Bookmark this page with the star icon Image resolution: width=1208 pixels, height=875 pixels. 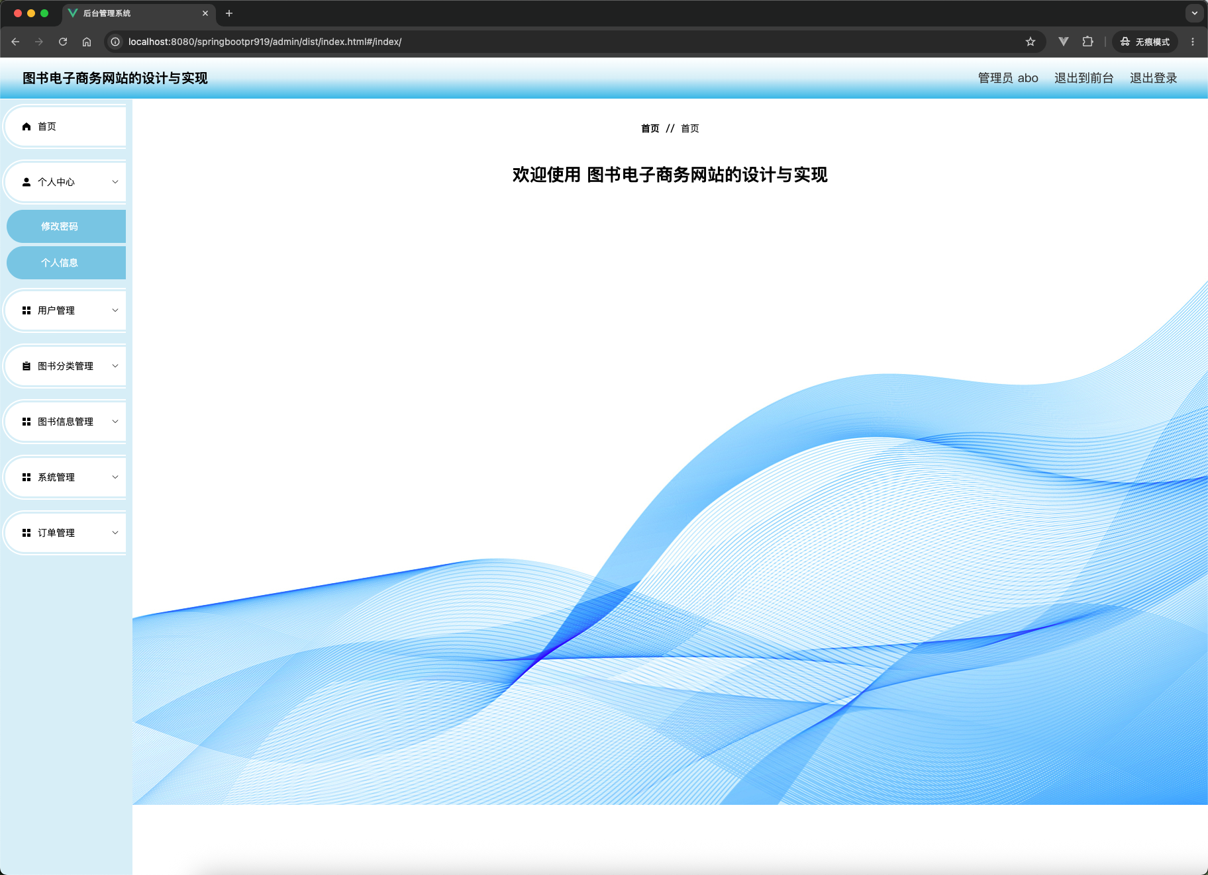coord(1031,42)
